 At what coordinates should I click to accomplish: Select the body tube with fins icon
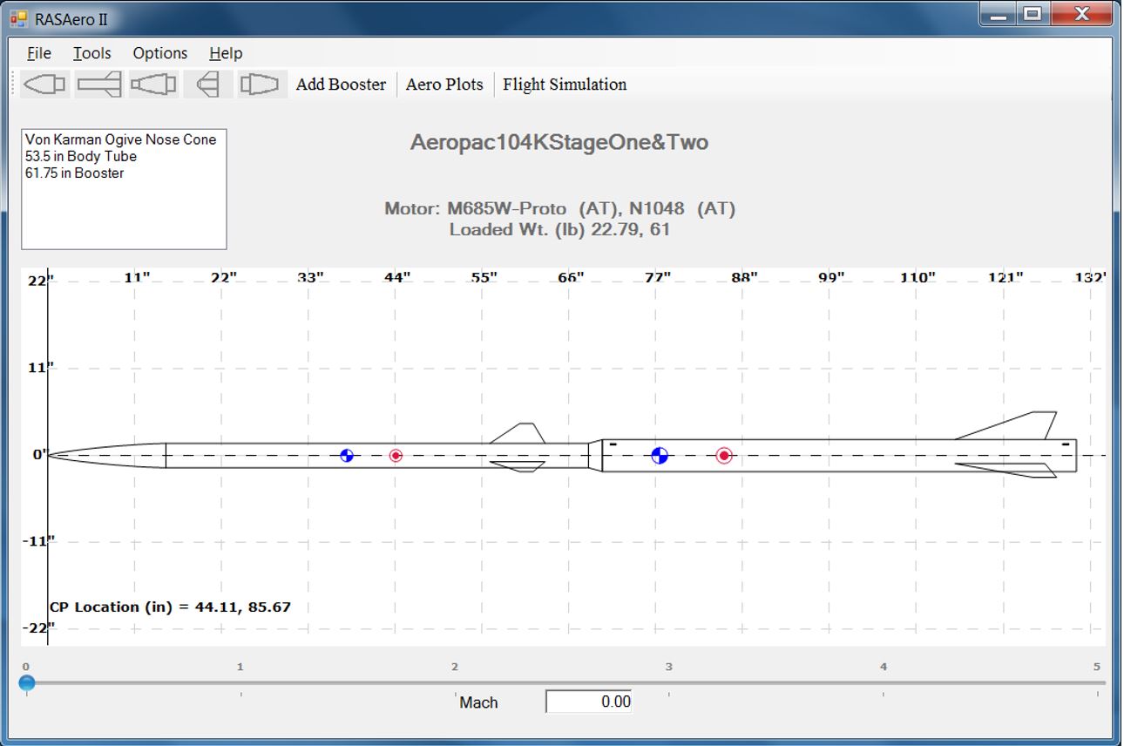coord(98,85)
